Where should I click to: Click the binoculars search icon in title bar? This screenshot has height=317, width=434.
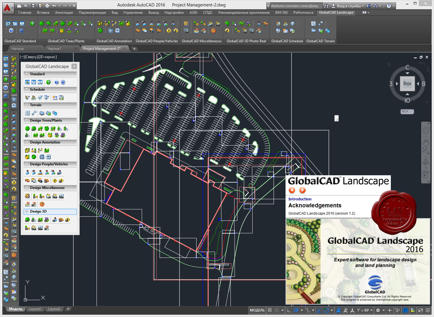tap(326, 6)
